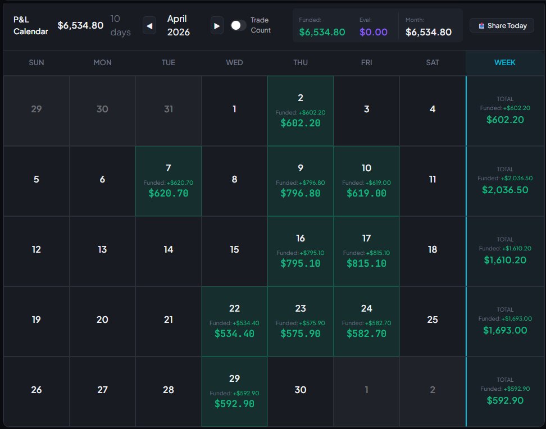Go to next month with right arrow
Image resolution: width=546 pixels, height=429 pixels.
point(217,26)
